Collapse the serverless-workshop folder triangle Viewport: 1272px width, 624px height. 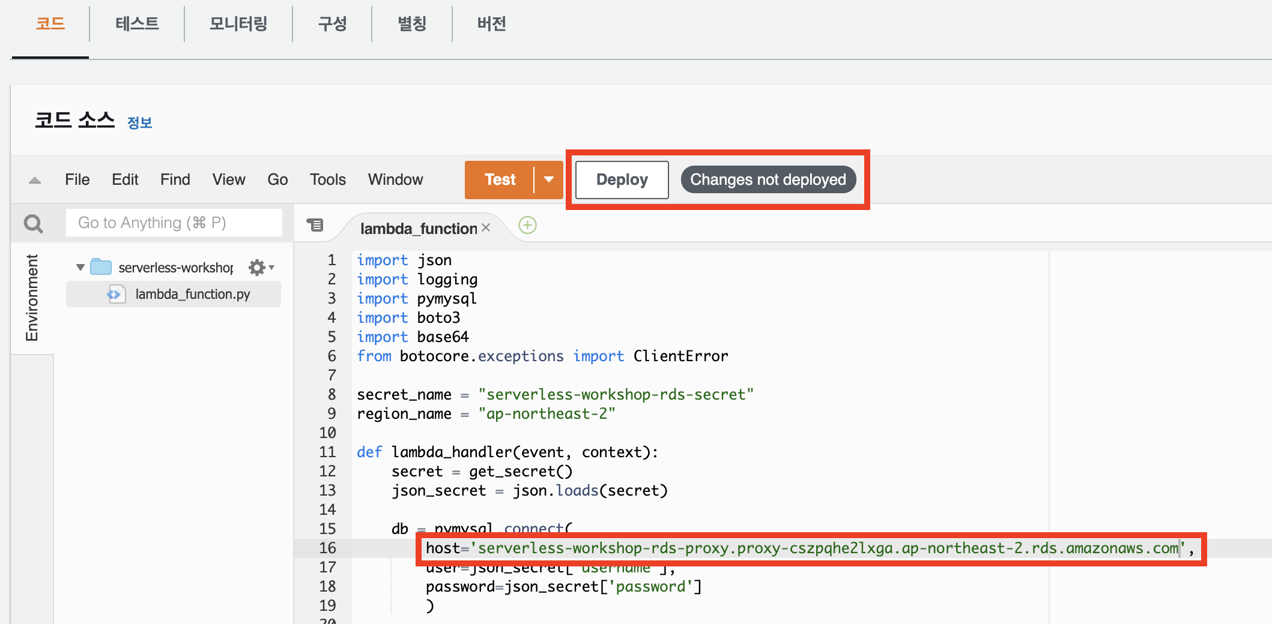tap(80, 267)
